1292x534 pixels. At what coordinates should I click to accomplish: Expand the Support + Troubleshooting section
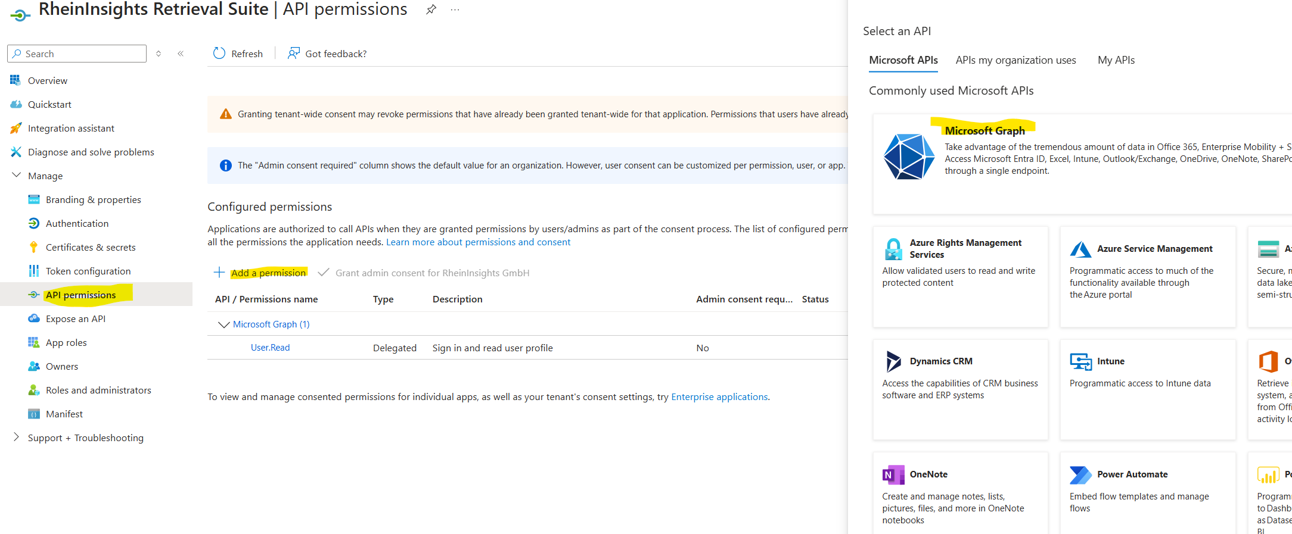pos(16,437)
